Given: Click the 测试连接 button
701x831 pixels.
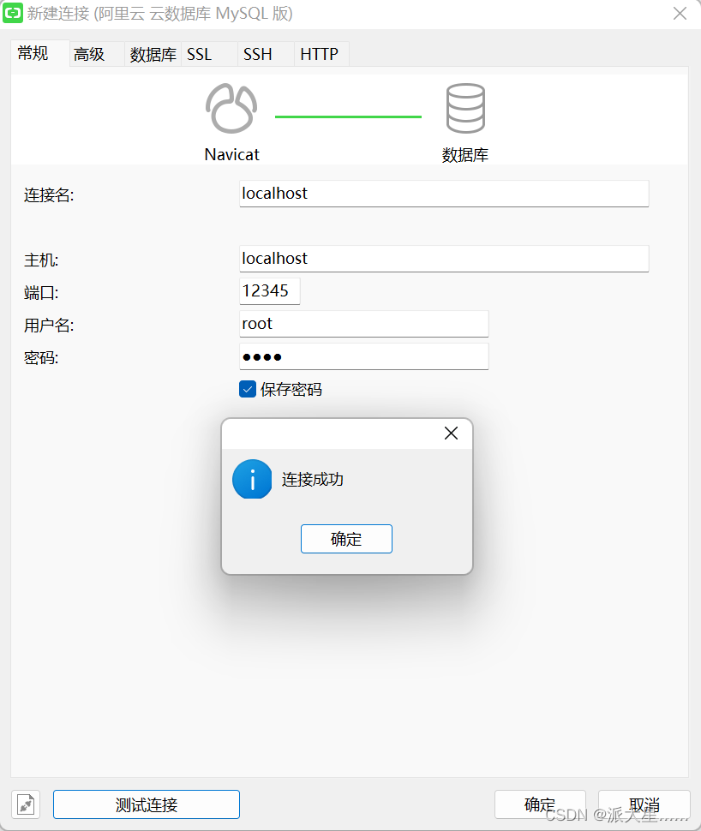Looking at the screenshot, I should 147,804.
